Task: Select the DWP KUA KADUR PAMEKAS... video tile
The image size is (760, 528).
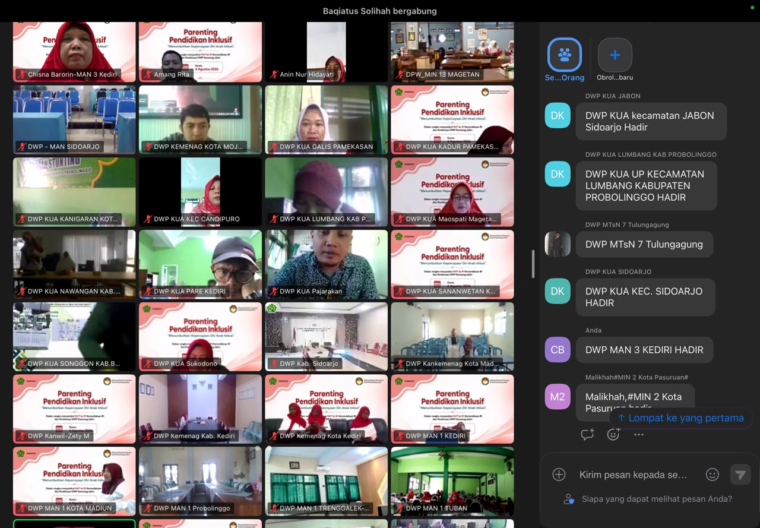Action: tap(452, 120)
